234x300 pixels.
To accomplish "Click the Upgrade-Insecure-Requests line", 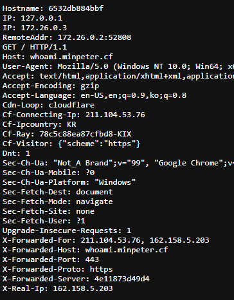I will 67,230.
